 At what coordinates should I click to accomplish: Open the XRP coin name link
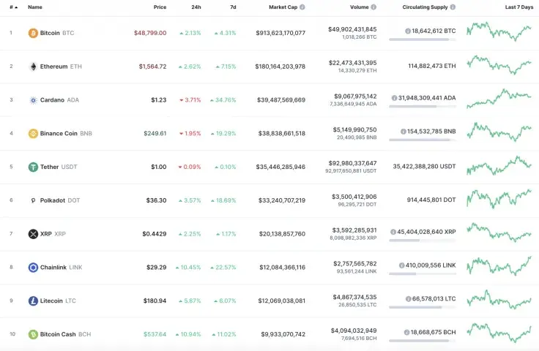pos(45,234)
